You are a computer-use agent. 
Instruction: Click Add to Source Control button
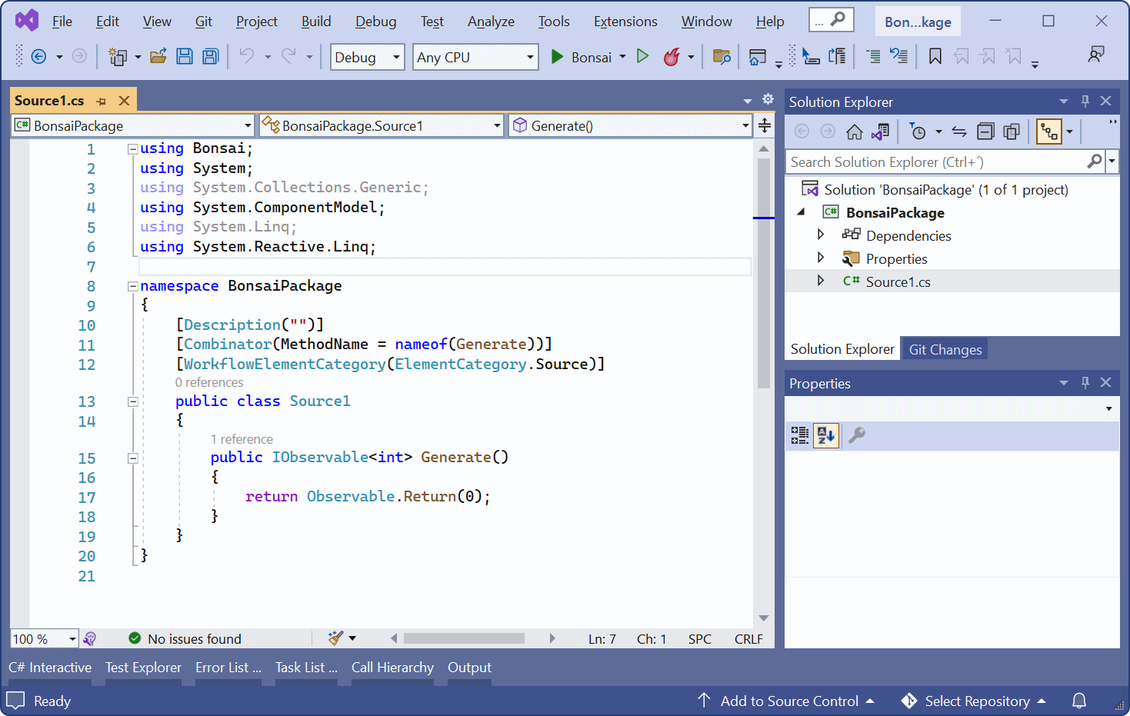tap(787, 701)
